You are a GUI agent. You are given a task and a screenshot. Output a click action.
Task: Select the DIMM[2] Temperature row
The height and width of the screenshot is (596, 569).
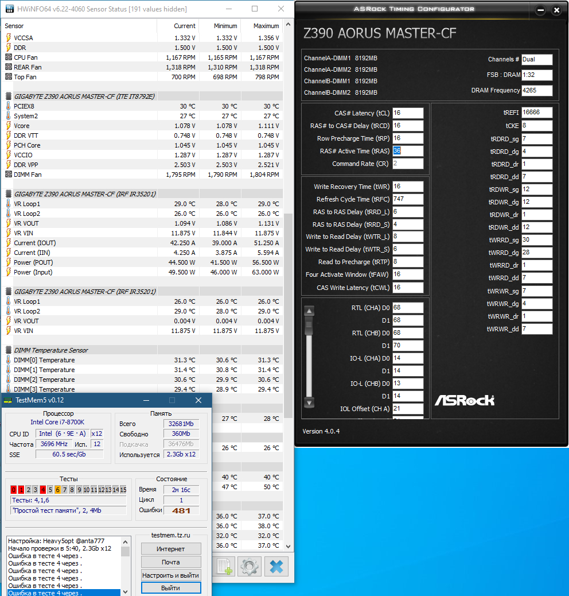pyautogui.click(x=142, y=380)
